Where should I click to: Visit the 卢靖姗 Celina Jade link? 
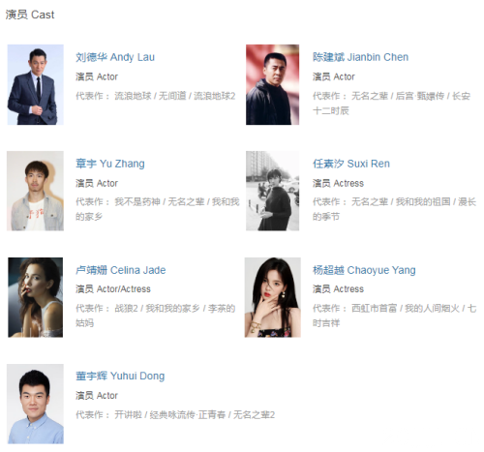pyautogui.click(x=120, y=270)
